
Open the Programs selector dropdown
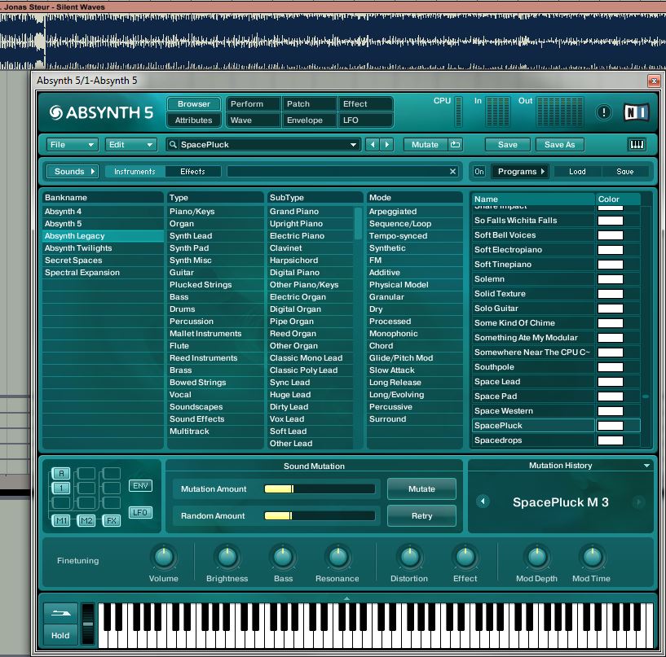tap(520, 171)
